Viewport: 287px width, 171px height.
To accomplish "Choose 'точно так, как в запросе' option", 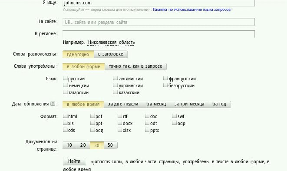I will (135, 66).
